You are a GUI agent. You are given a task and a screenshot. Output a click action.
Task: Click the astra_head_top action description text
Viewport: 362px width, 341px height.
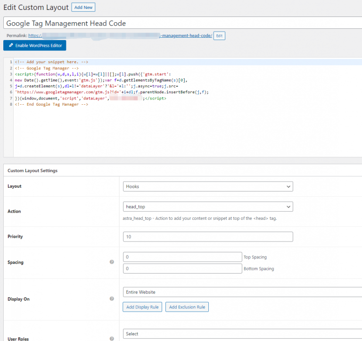[x=200, y=218]
